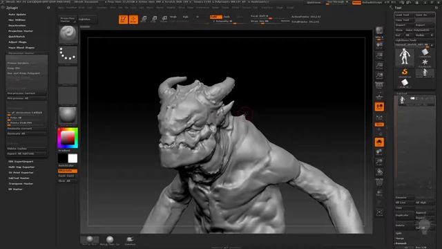This screenshot has width=442, height=249.
Task: Select the PolyMesh3D star tool icon
Action: 425,63
